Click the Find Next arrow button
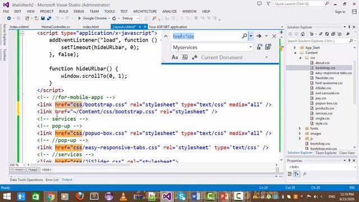The height and width of the screenshot is (202, 359). [x=259, y=36]
